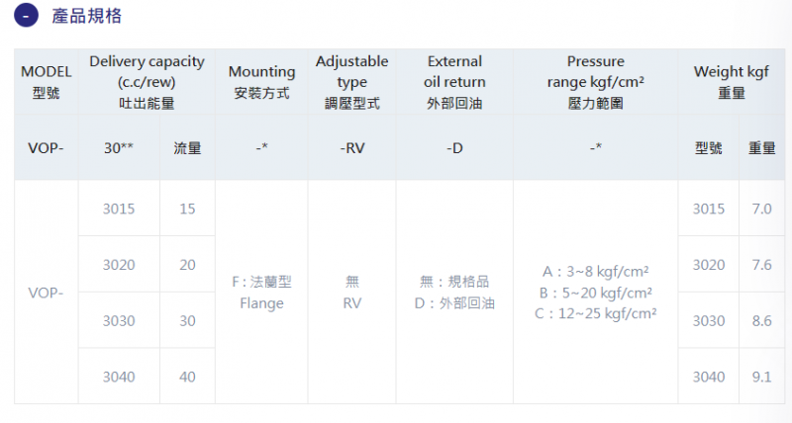Collapse the 產品規格 section minus icon
The width and height of the screenshot is (792, 423).
27,16
